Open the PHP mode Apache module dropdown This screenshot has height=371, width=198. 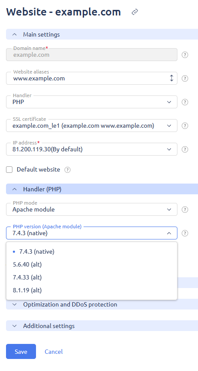[92, 209]
